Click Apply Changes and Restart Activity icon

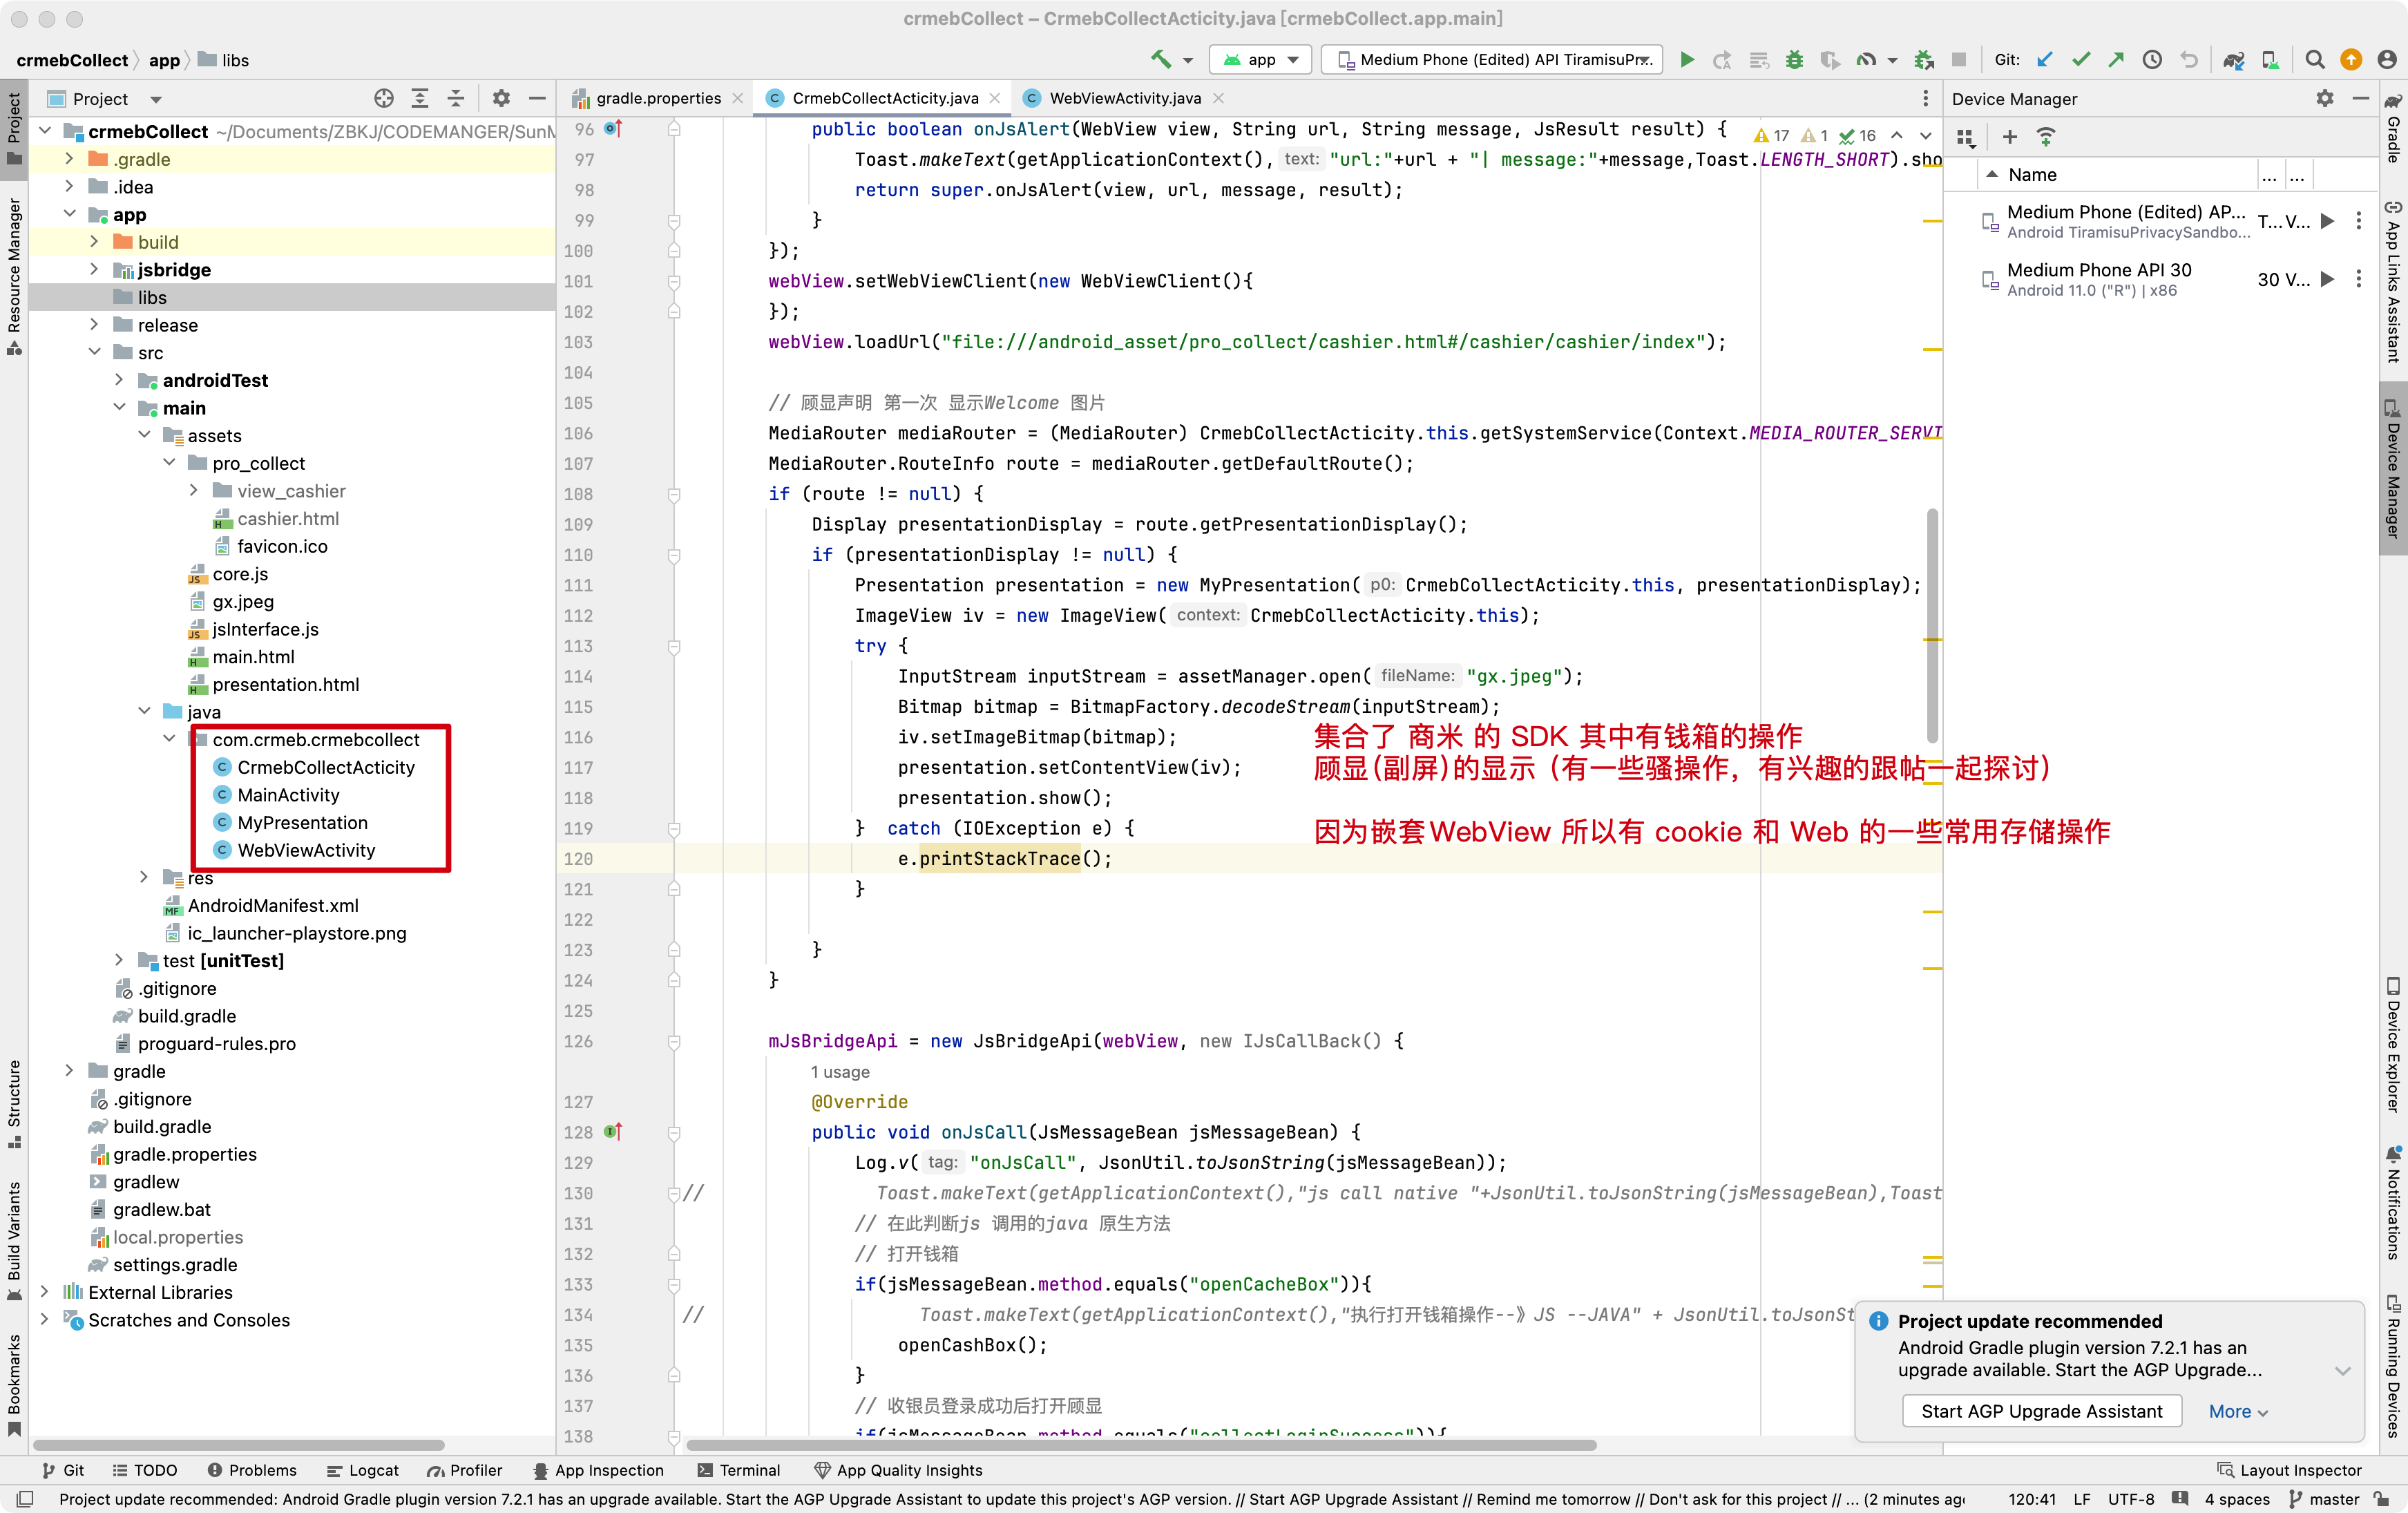[1722, 59]
